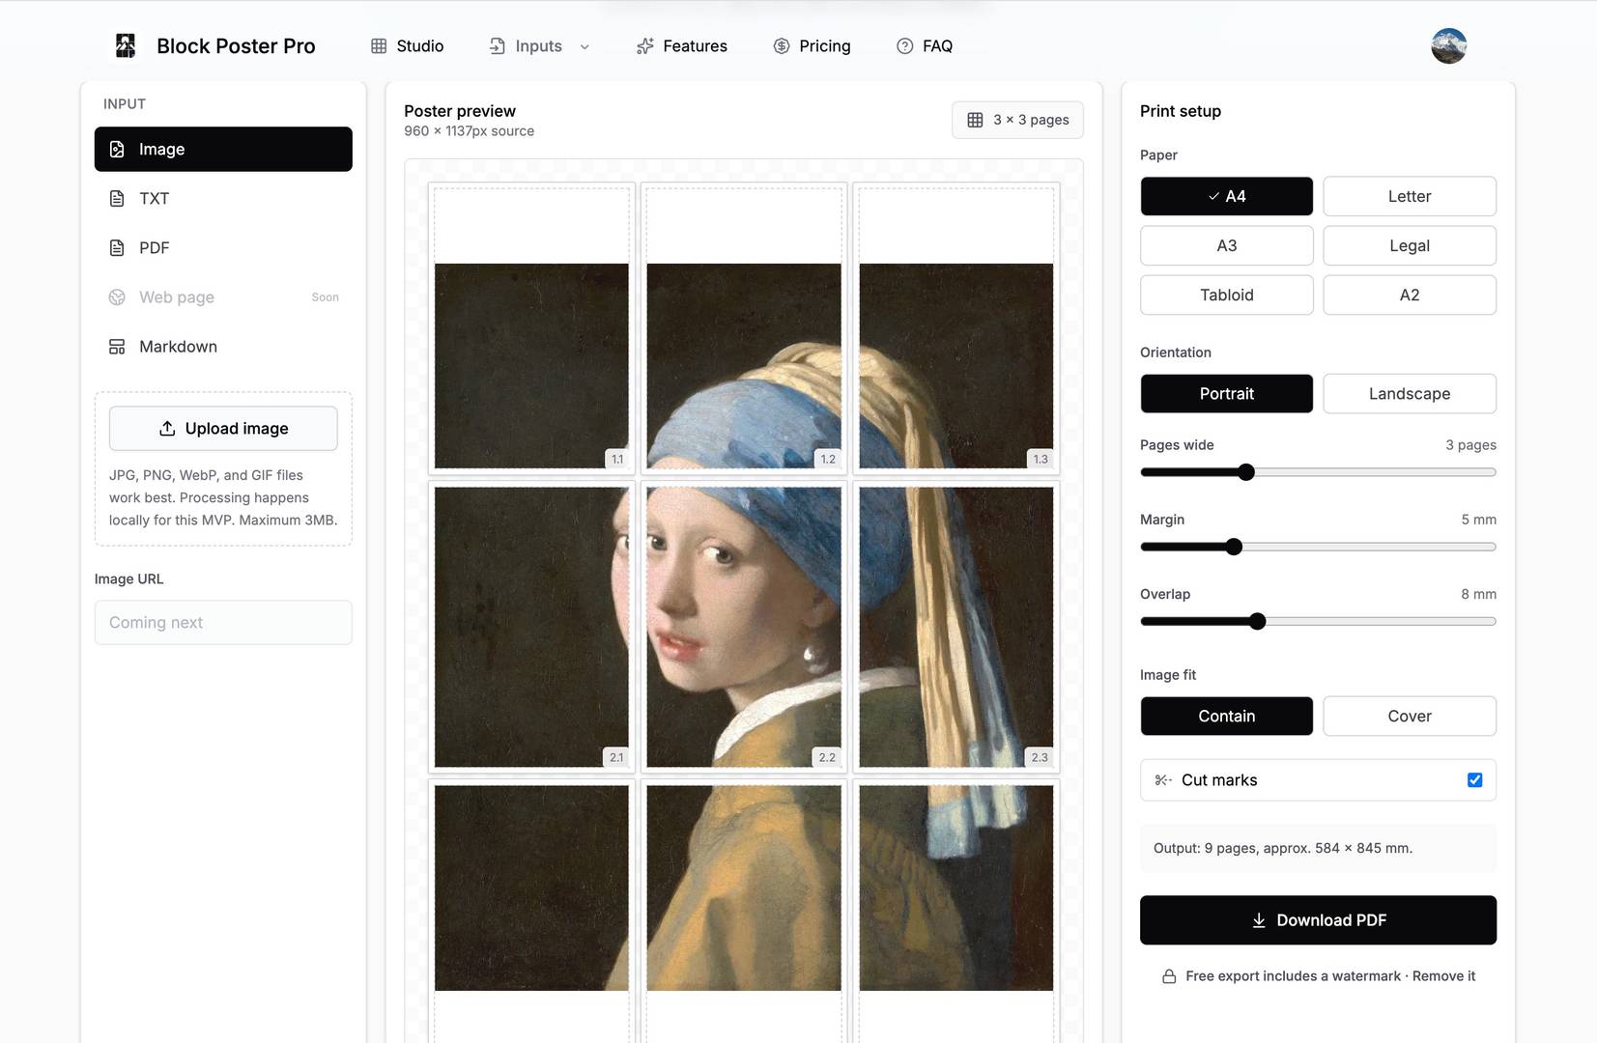
Task: Click the Features sparkle icon
Action: tap(644, 45)
